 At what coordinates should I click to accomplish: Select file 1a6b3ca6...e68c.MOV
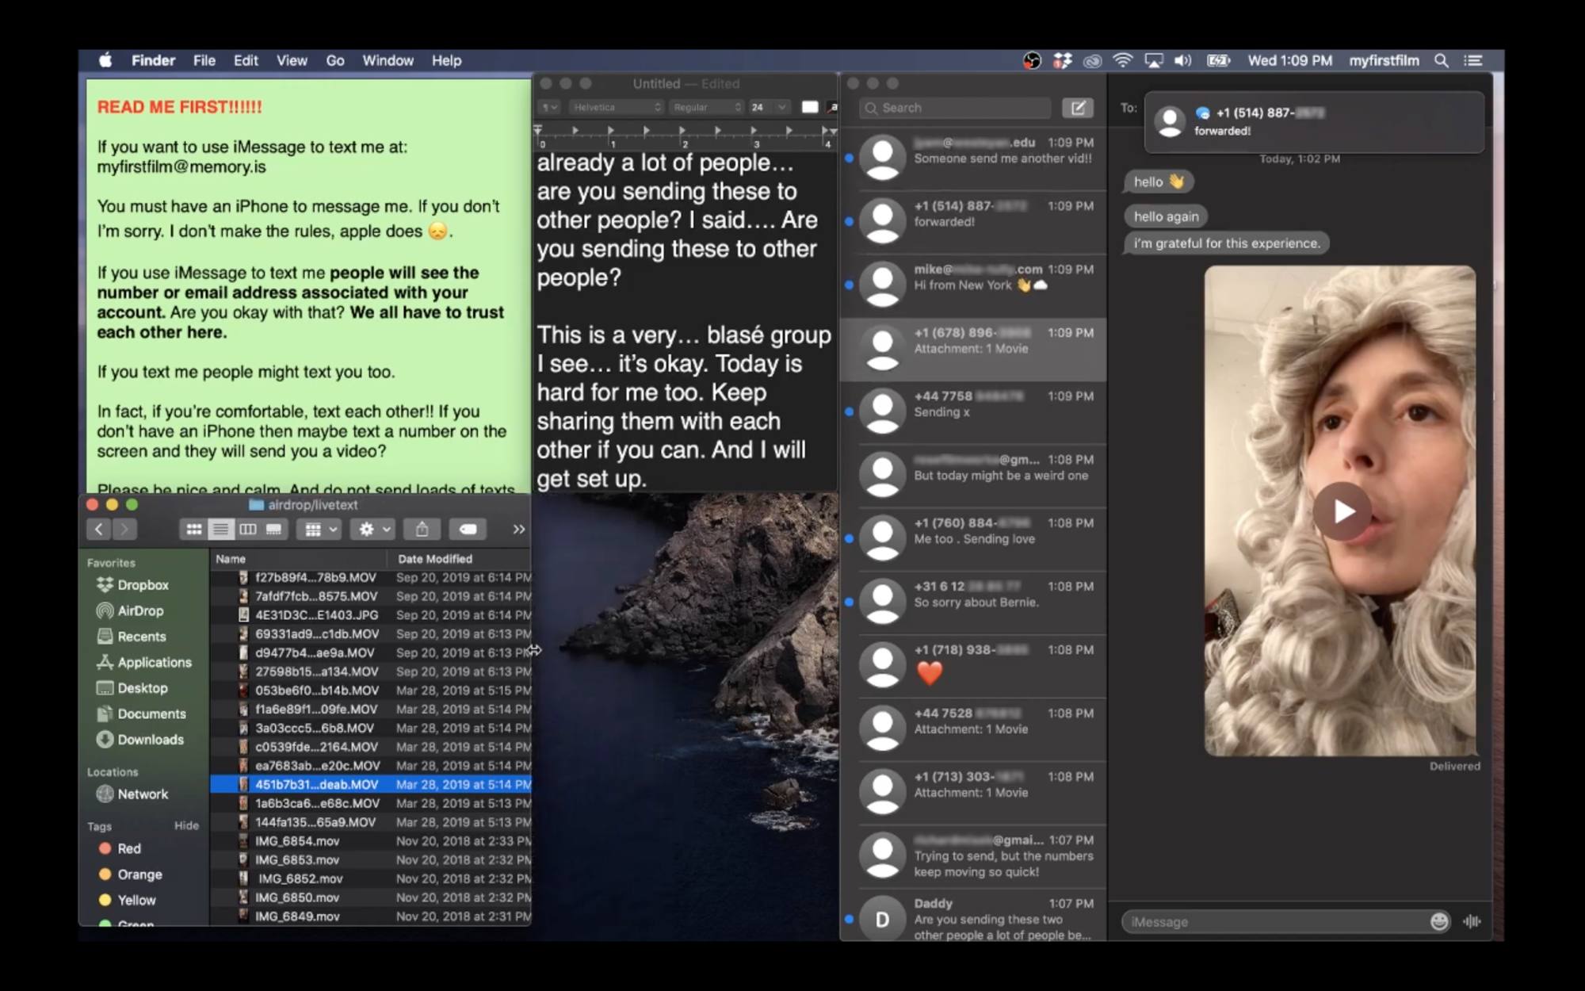371,803
